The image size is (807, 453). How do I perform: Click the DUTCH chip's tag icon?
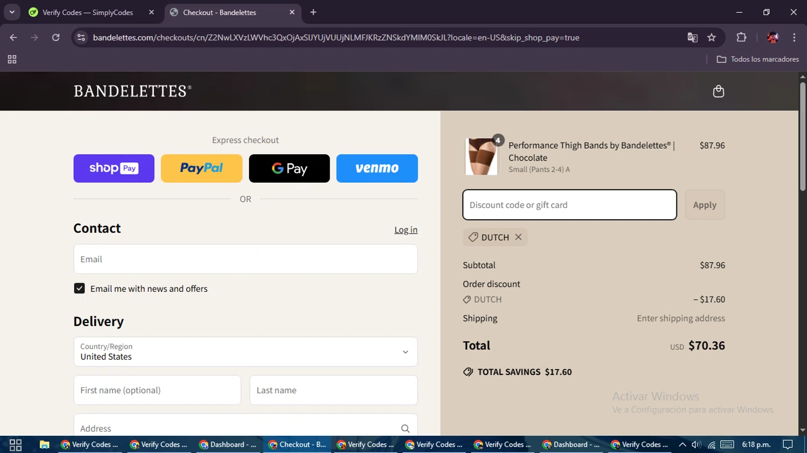[473, 237]
